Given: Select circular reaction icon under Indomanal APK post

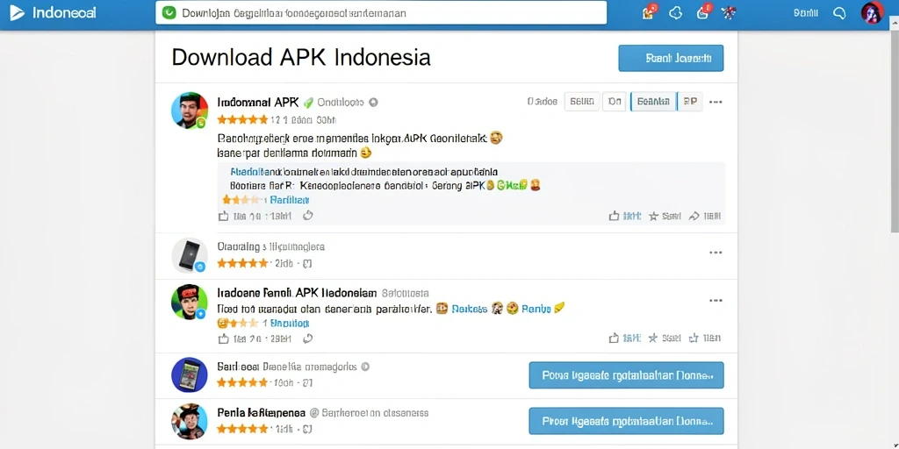Looking at the screenshot, I should point(308,216).
